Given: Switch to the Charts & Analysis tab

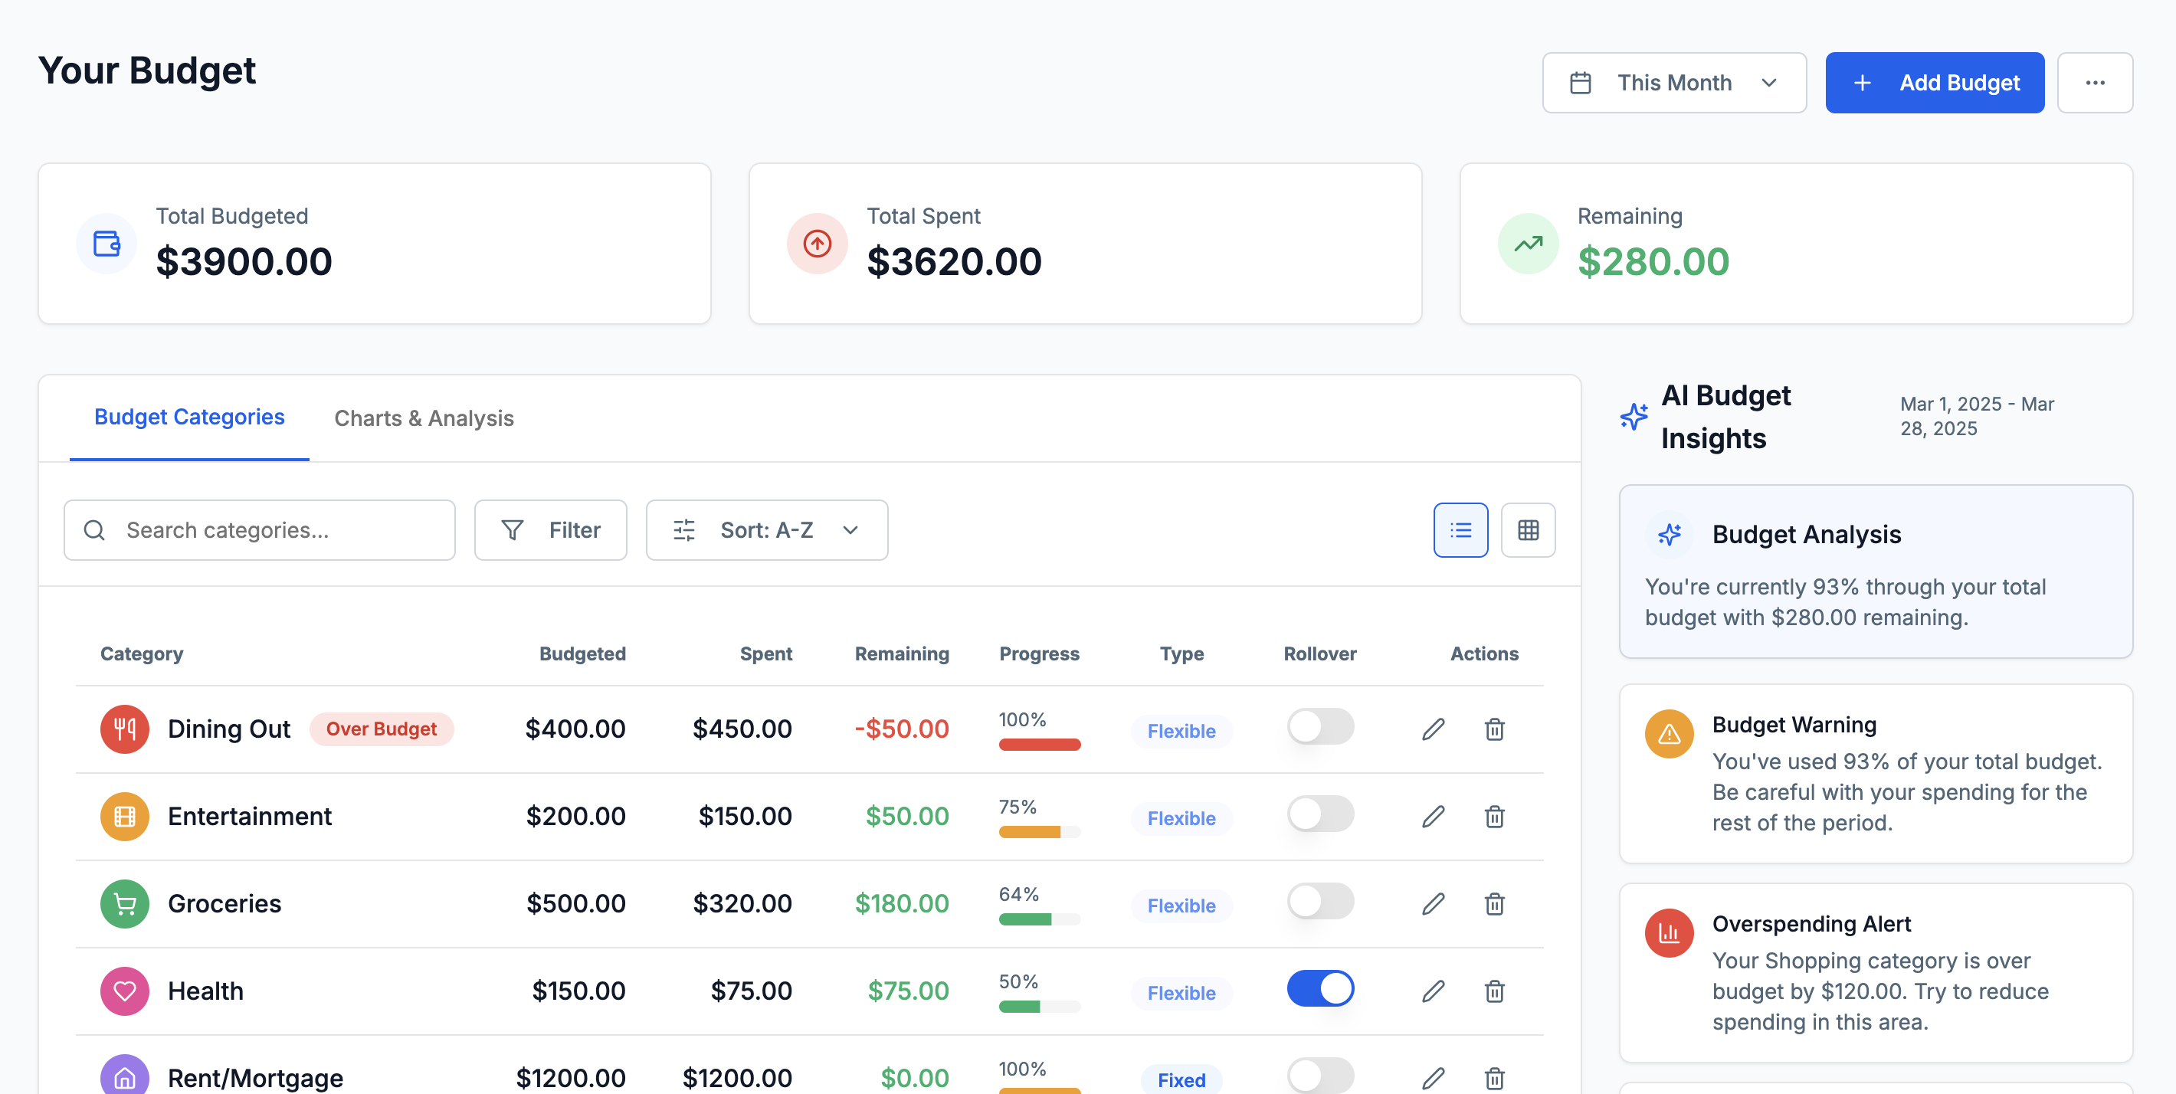Looking at the screenshot, I should (x=423, y=418).
